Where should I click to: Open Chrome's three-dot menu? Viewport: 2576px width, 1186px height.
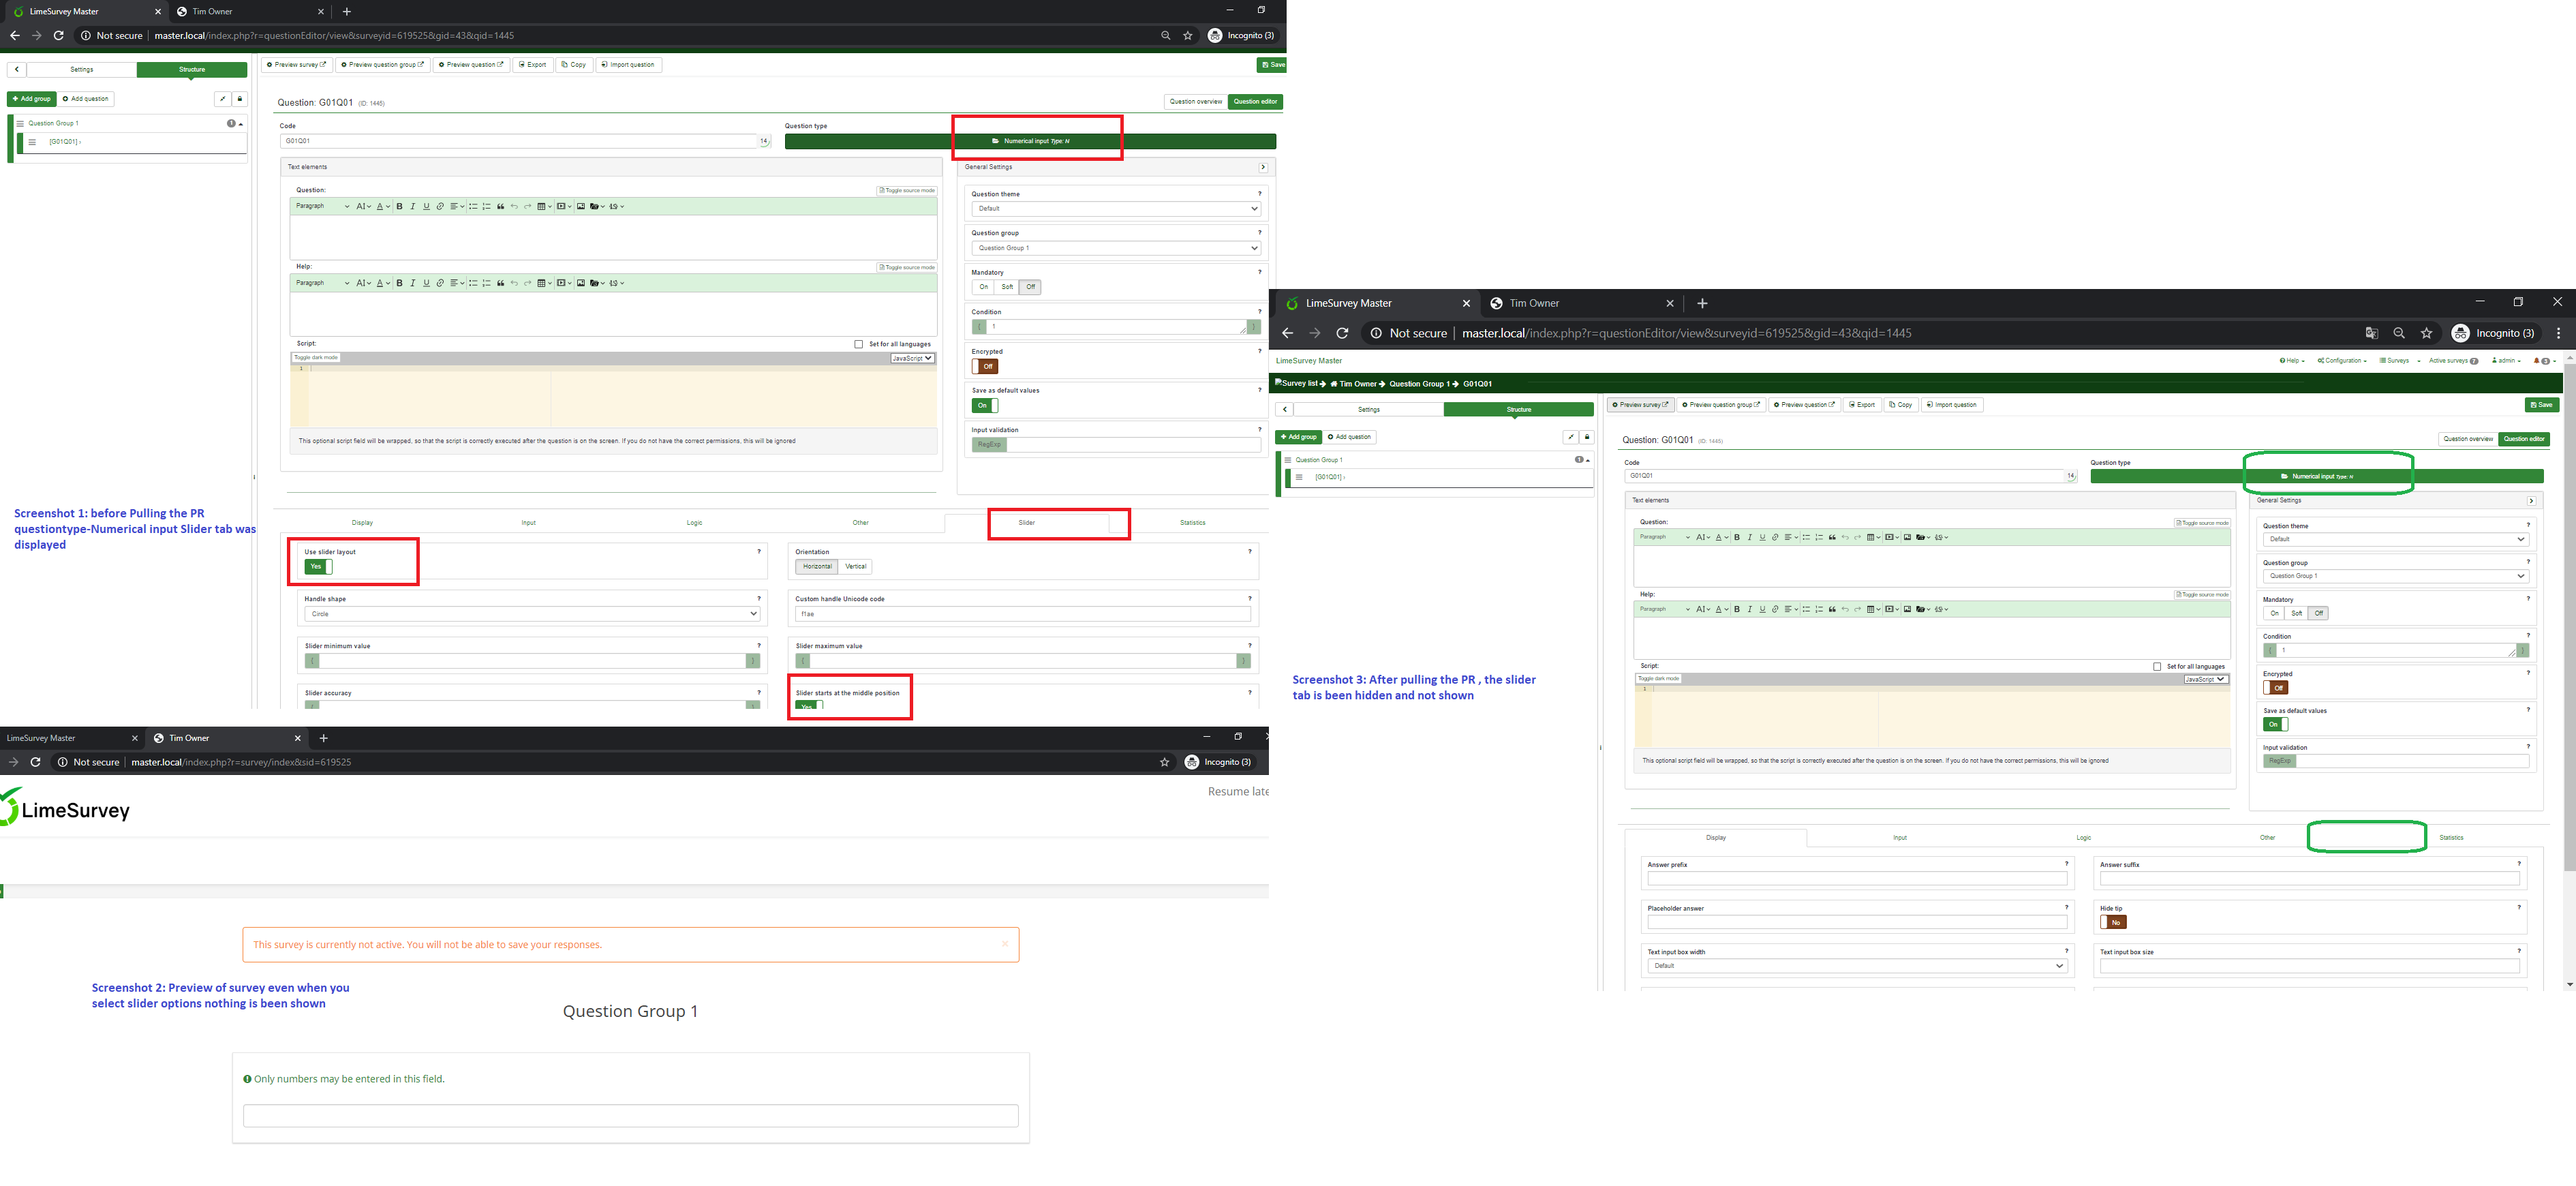point(2558,333)
